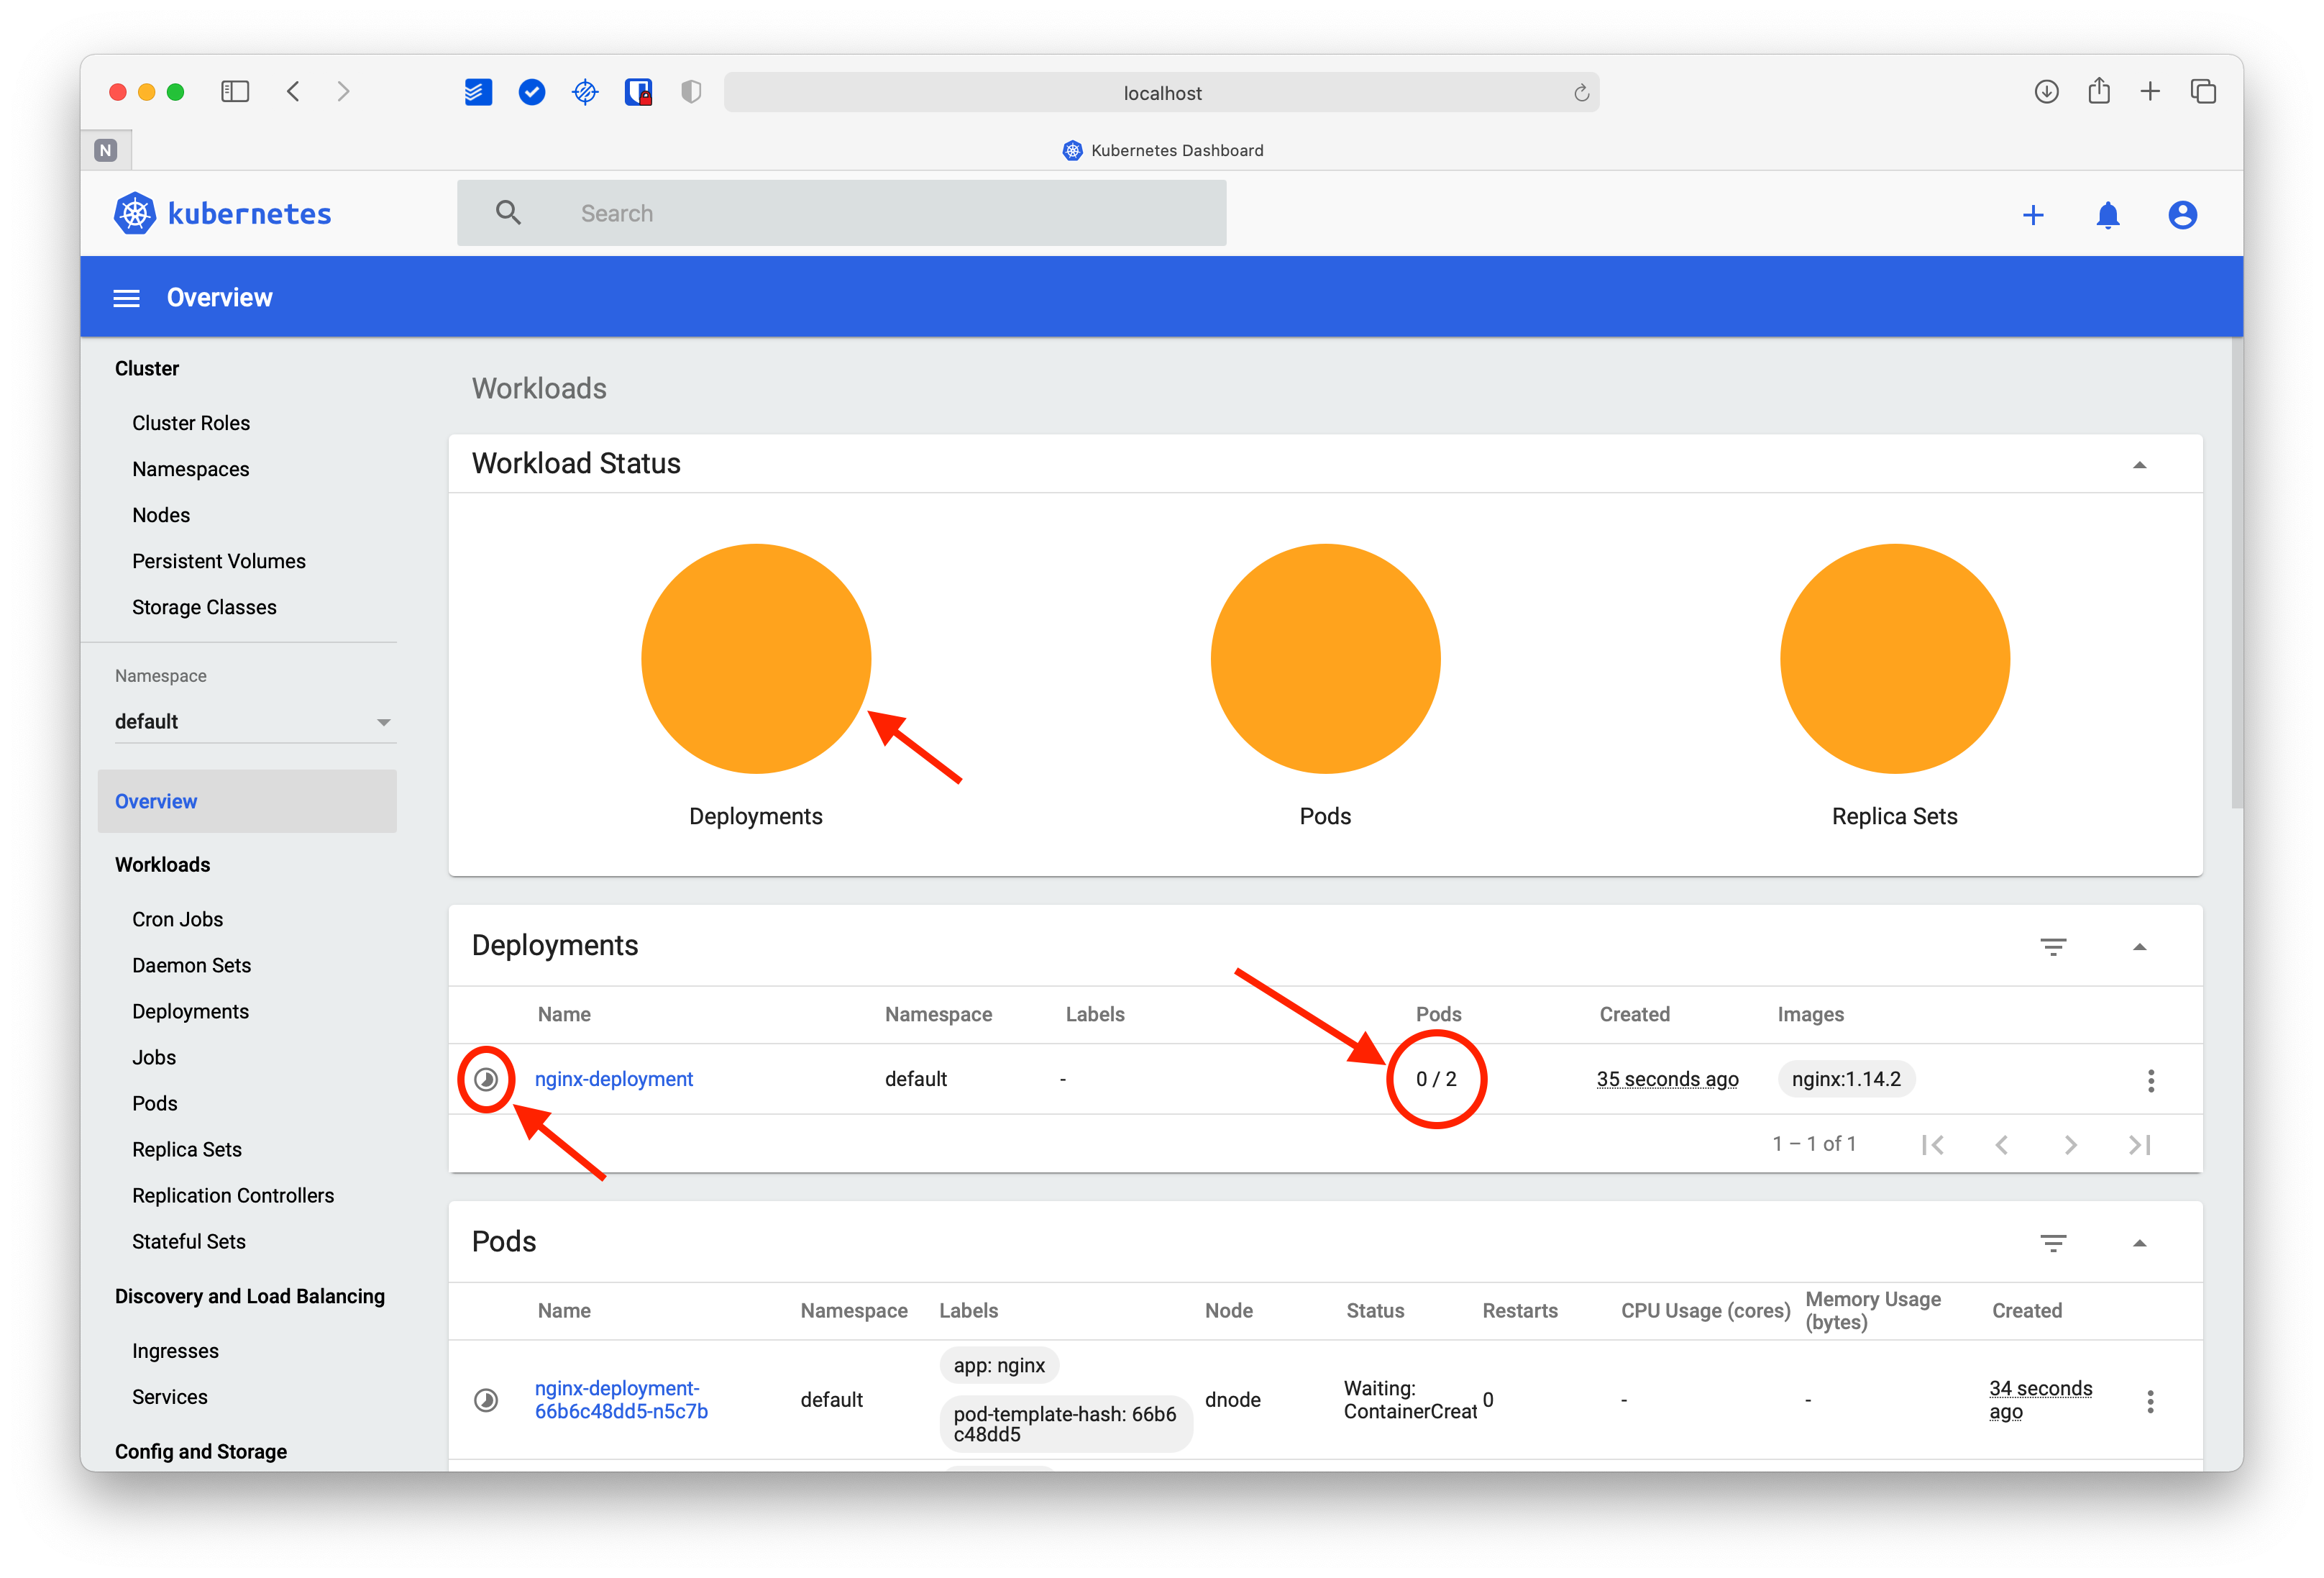
Task: Open the user account icon
Action: tap(2182, 215)
